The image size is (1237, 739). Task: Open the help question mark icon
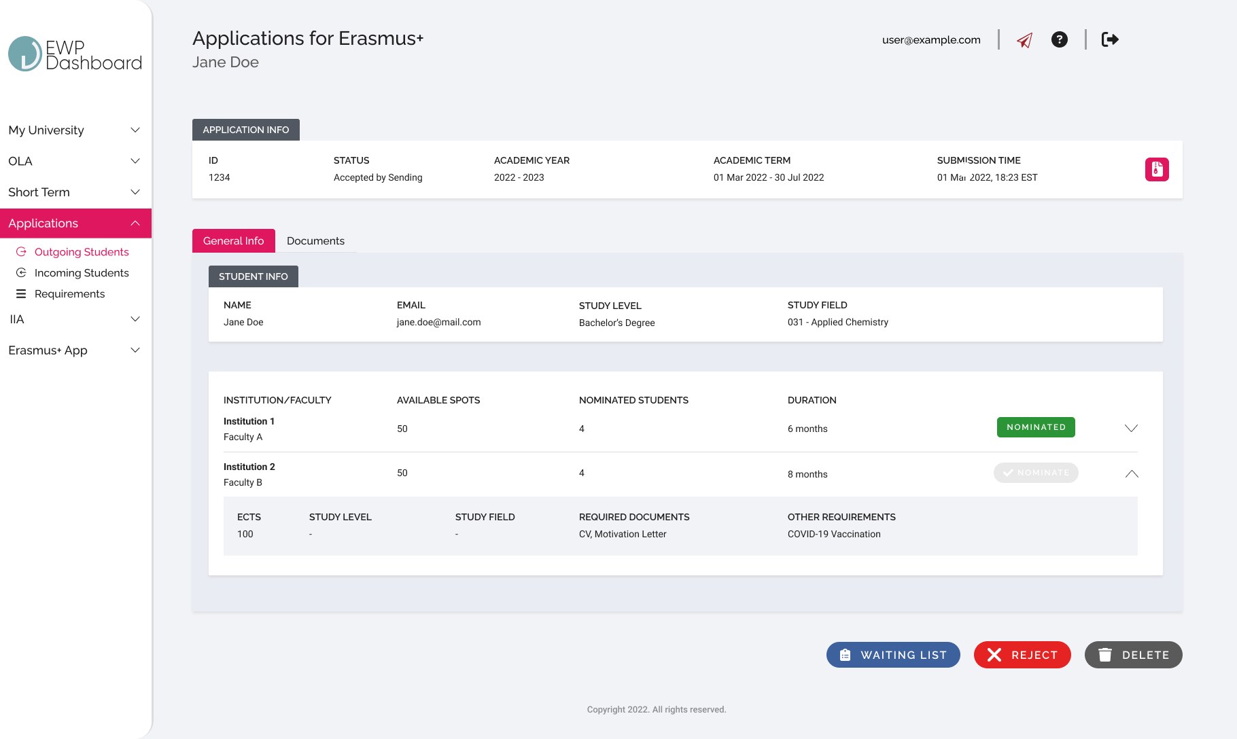point(1059,39)
